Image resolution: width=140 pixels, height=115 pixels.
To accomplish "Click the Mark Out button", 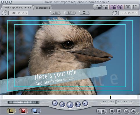I will (x=104, y=111).
